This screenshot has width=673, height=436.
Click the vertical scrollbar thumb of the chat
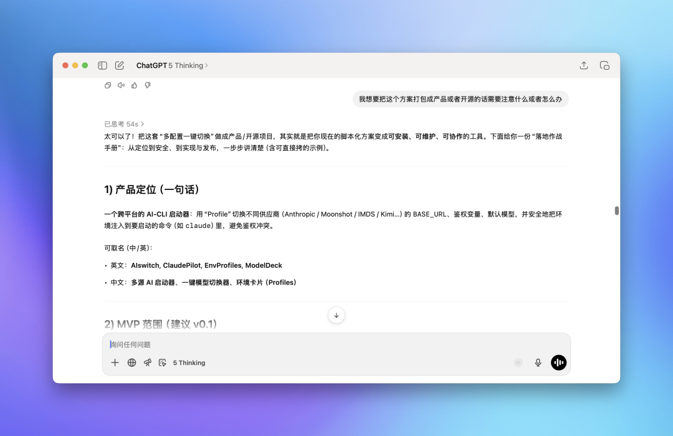click(617, 211)
